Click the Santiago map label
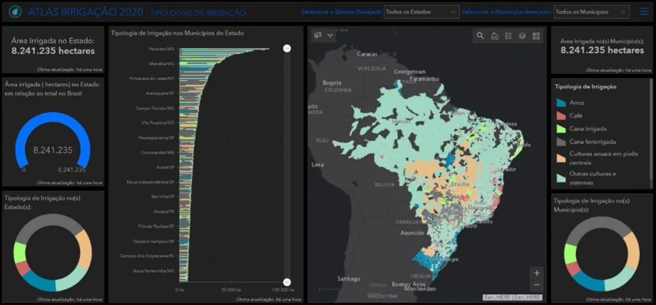 coord(348,279)
